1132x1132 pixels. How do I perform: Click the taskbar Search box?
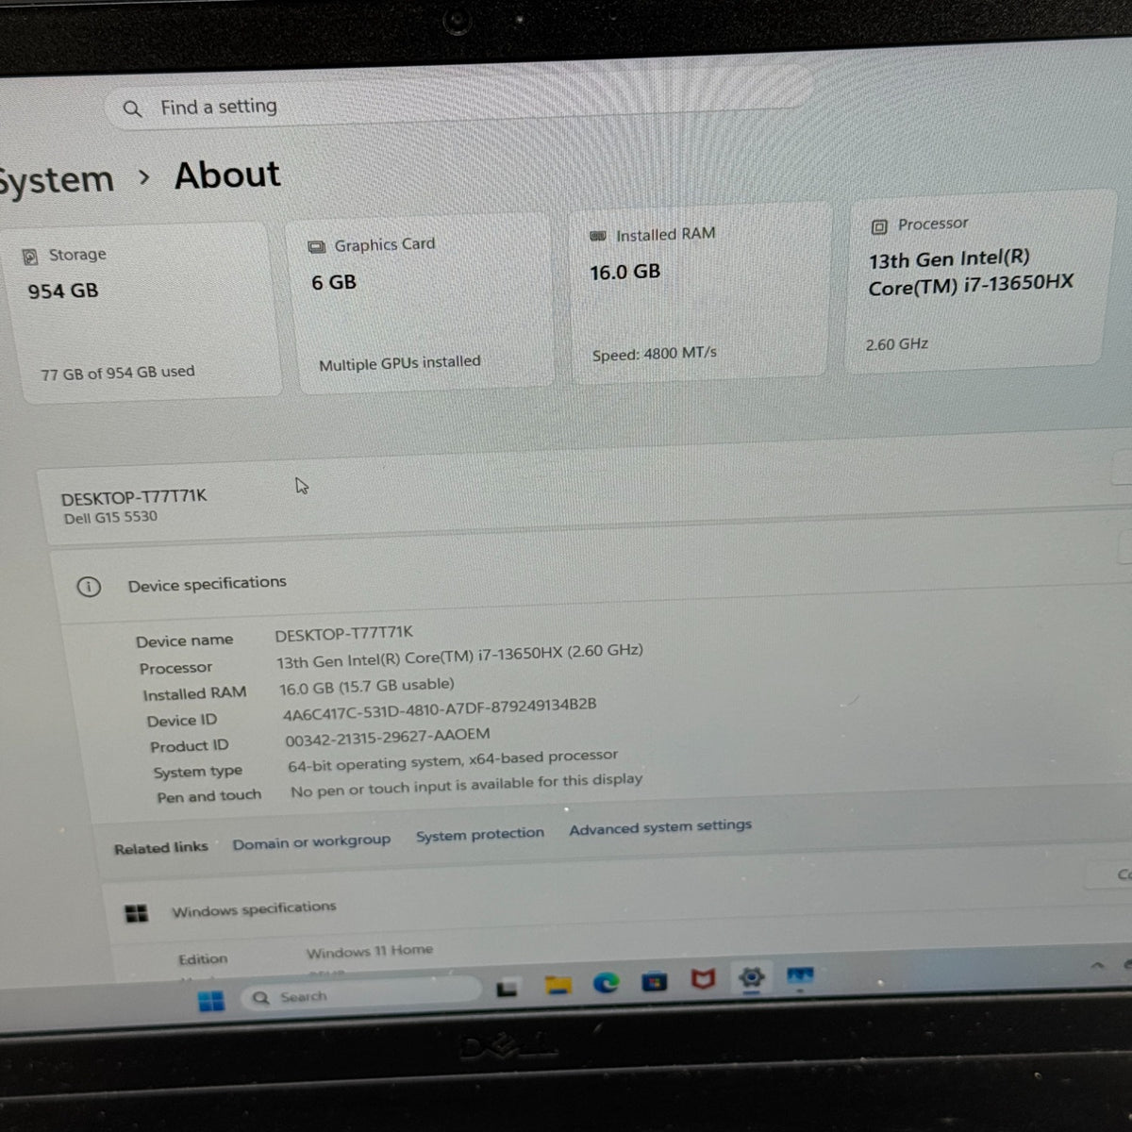pos(360,994)
